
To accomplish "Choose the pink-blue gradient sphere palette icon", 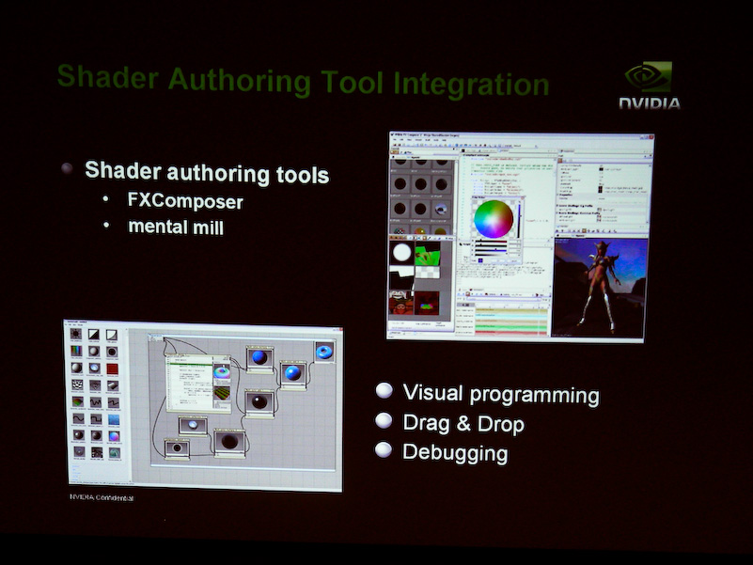I will point(115,436).
